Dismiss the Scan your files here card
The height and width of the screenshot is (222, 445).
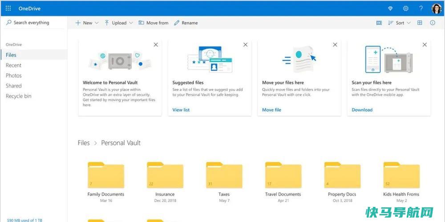tap(425, 45)
